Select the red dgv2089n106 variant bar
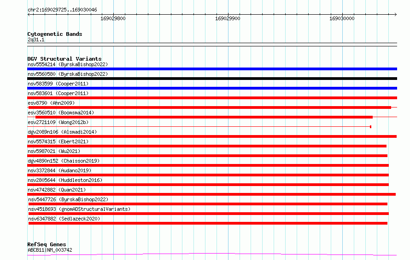Viewport: 410px width, 260px height. 212,136
